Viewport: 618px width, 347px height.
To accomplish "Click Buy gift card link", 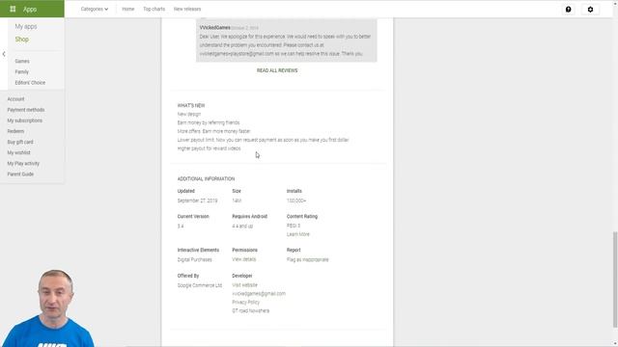I will pos(20,142).
